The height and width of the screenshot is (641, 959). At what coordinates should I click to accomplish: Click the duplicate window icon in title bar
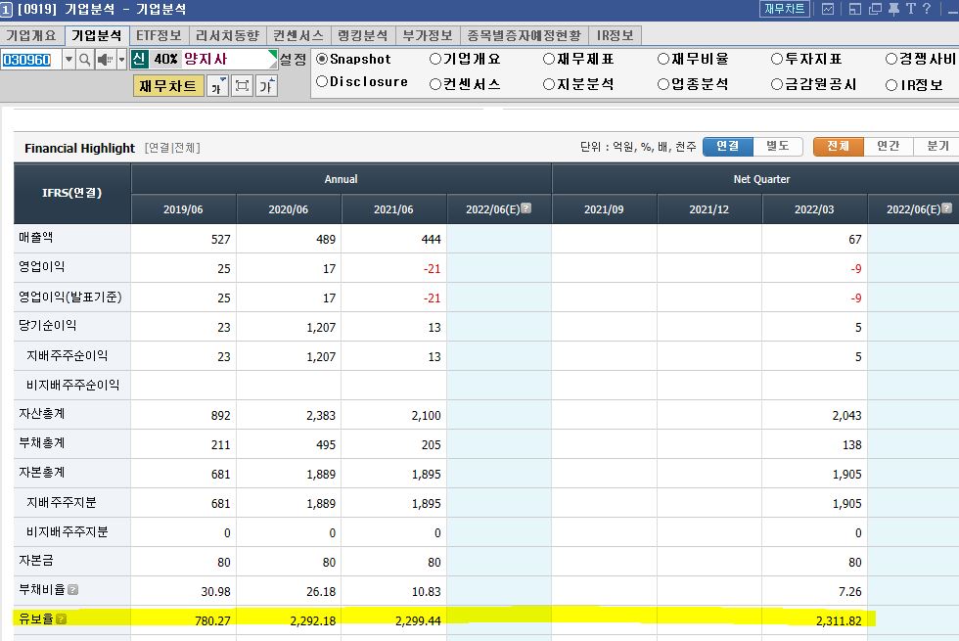[875, 9]
